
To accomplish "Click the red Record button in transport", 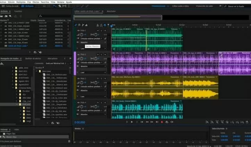I will pyautogui.click(x=162, y=122).
